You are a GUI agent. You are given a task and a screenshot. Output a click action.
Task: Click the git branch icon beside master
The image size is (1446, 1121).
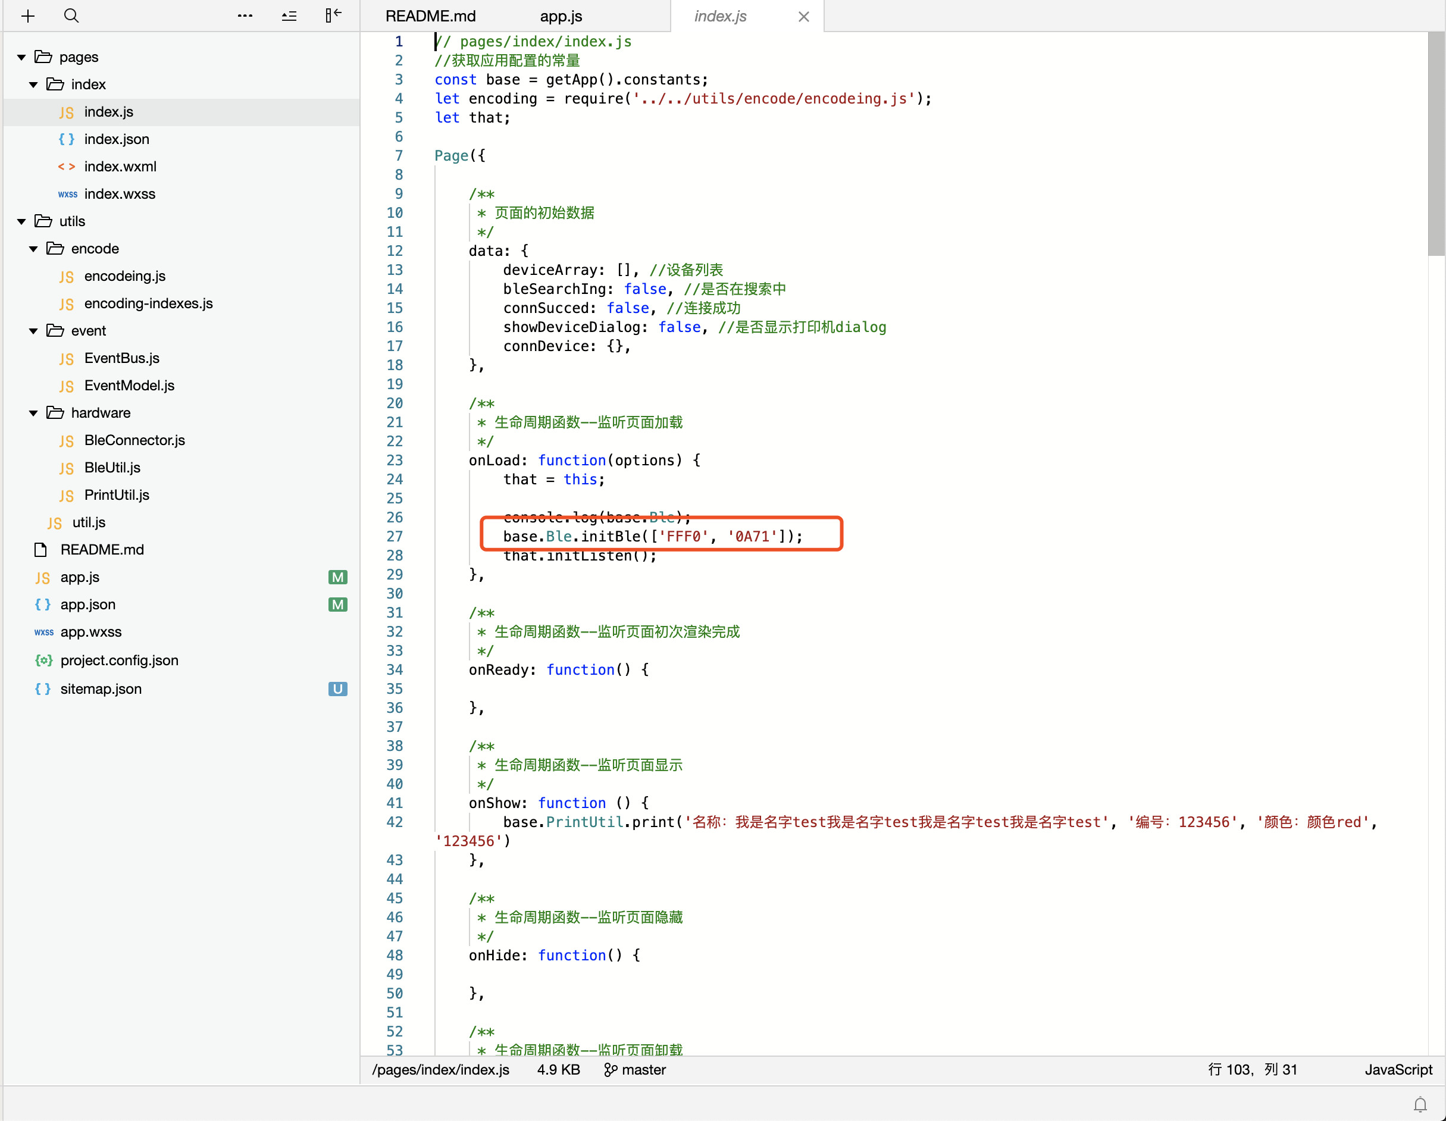(610, 1069)
